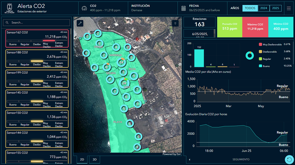Viewport: 295px width, 165px height.
Task: Click the Powered by Esri link
Action: point(172,154)
